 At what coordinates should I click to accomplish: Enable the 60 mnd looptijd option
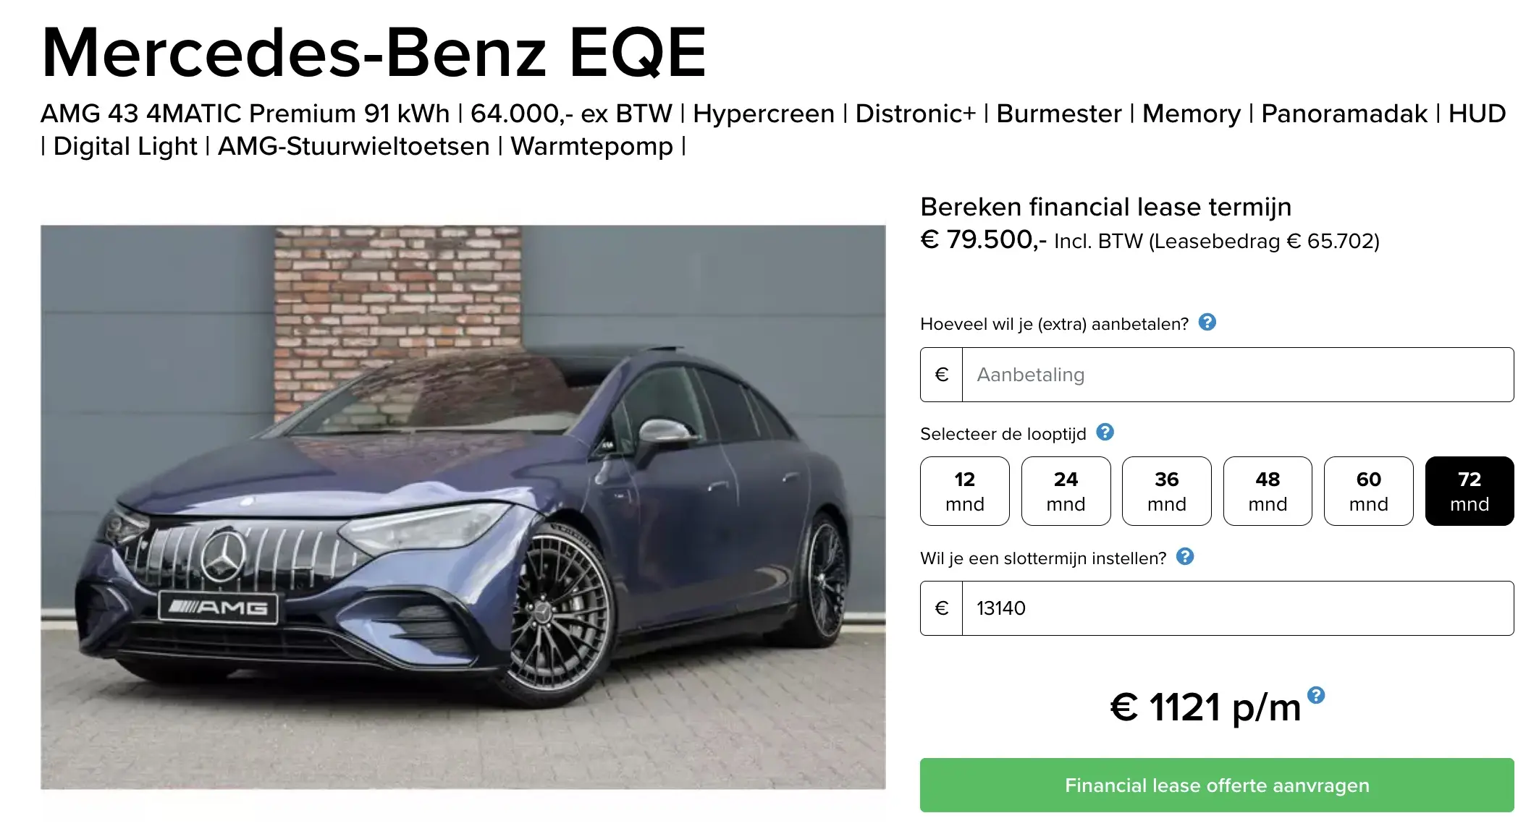pyautogui.click(x=1367, y=490)
